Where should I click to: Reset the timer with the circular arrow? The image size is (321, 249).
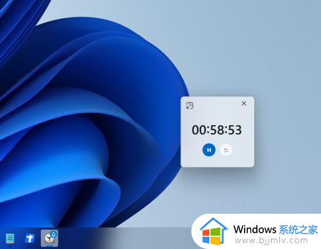(226, 150)
